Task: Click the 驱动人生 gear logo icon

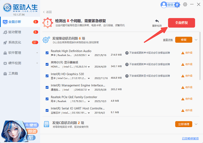Action: (7, 7)
